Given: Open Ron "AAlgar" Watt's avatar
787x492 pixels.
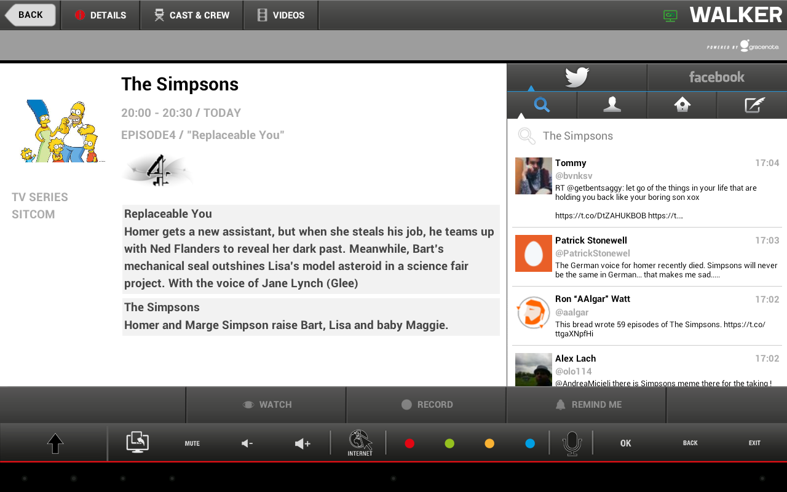Looking at the screenshot, I should tap(533, 312).
